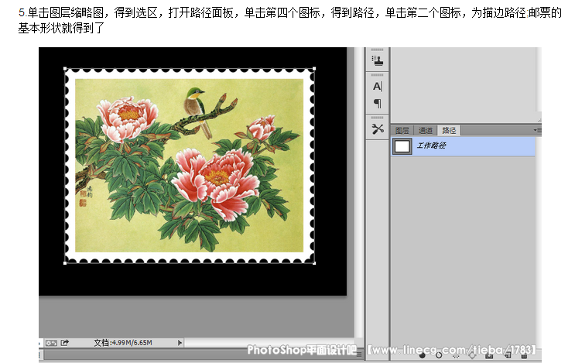Click the bottom-right path anchor point
Viewport: 575px width, 363px height.
[x=314, y=263]
